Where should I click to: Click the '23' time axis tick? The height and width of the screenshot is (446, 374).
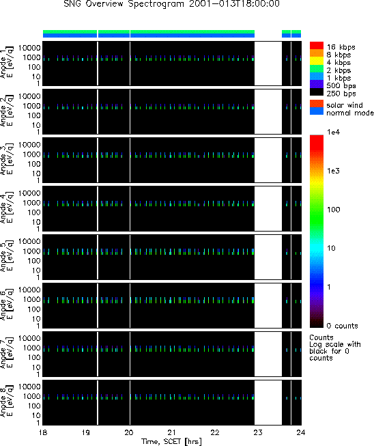(258, 432)
